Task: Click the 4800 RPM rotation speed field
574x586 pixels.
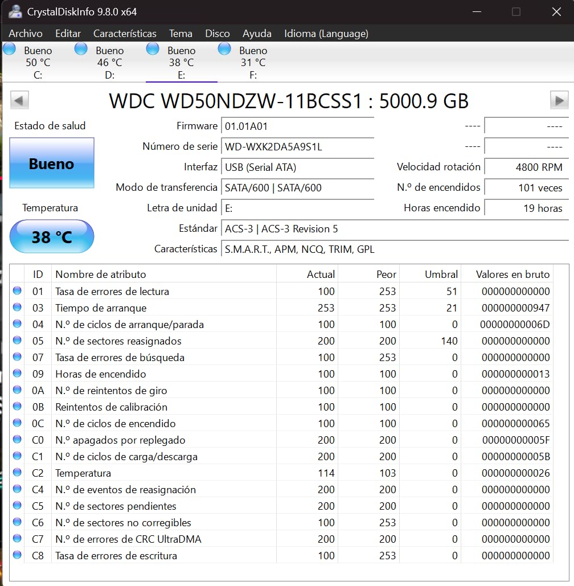Action: tap(527, 167)
